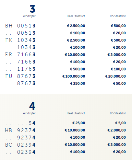The height and width of the screenshot is (160, 132).
Task: Click the € 5,00 prize amount
Action: (x=120, y=123)
